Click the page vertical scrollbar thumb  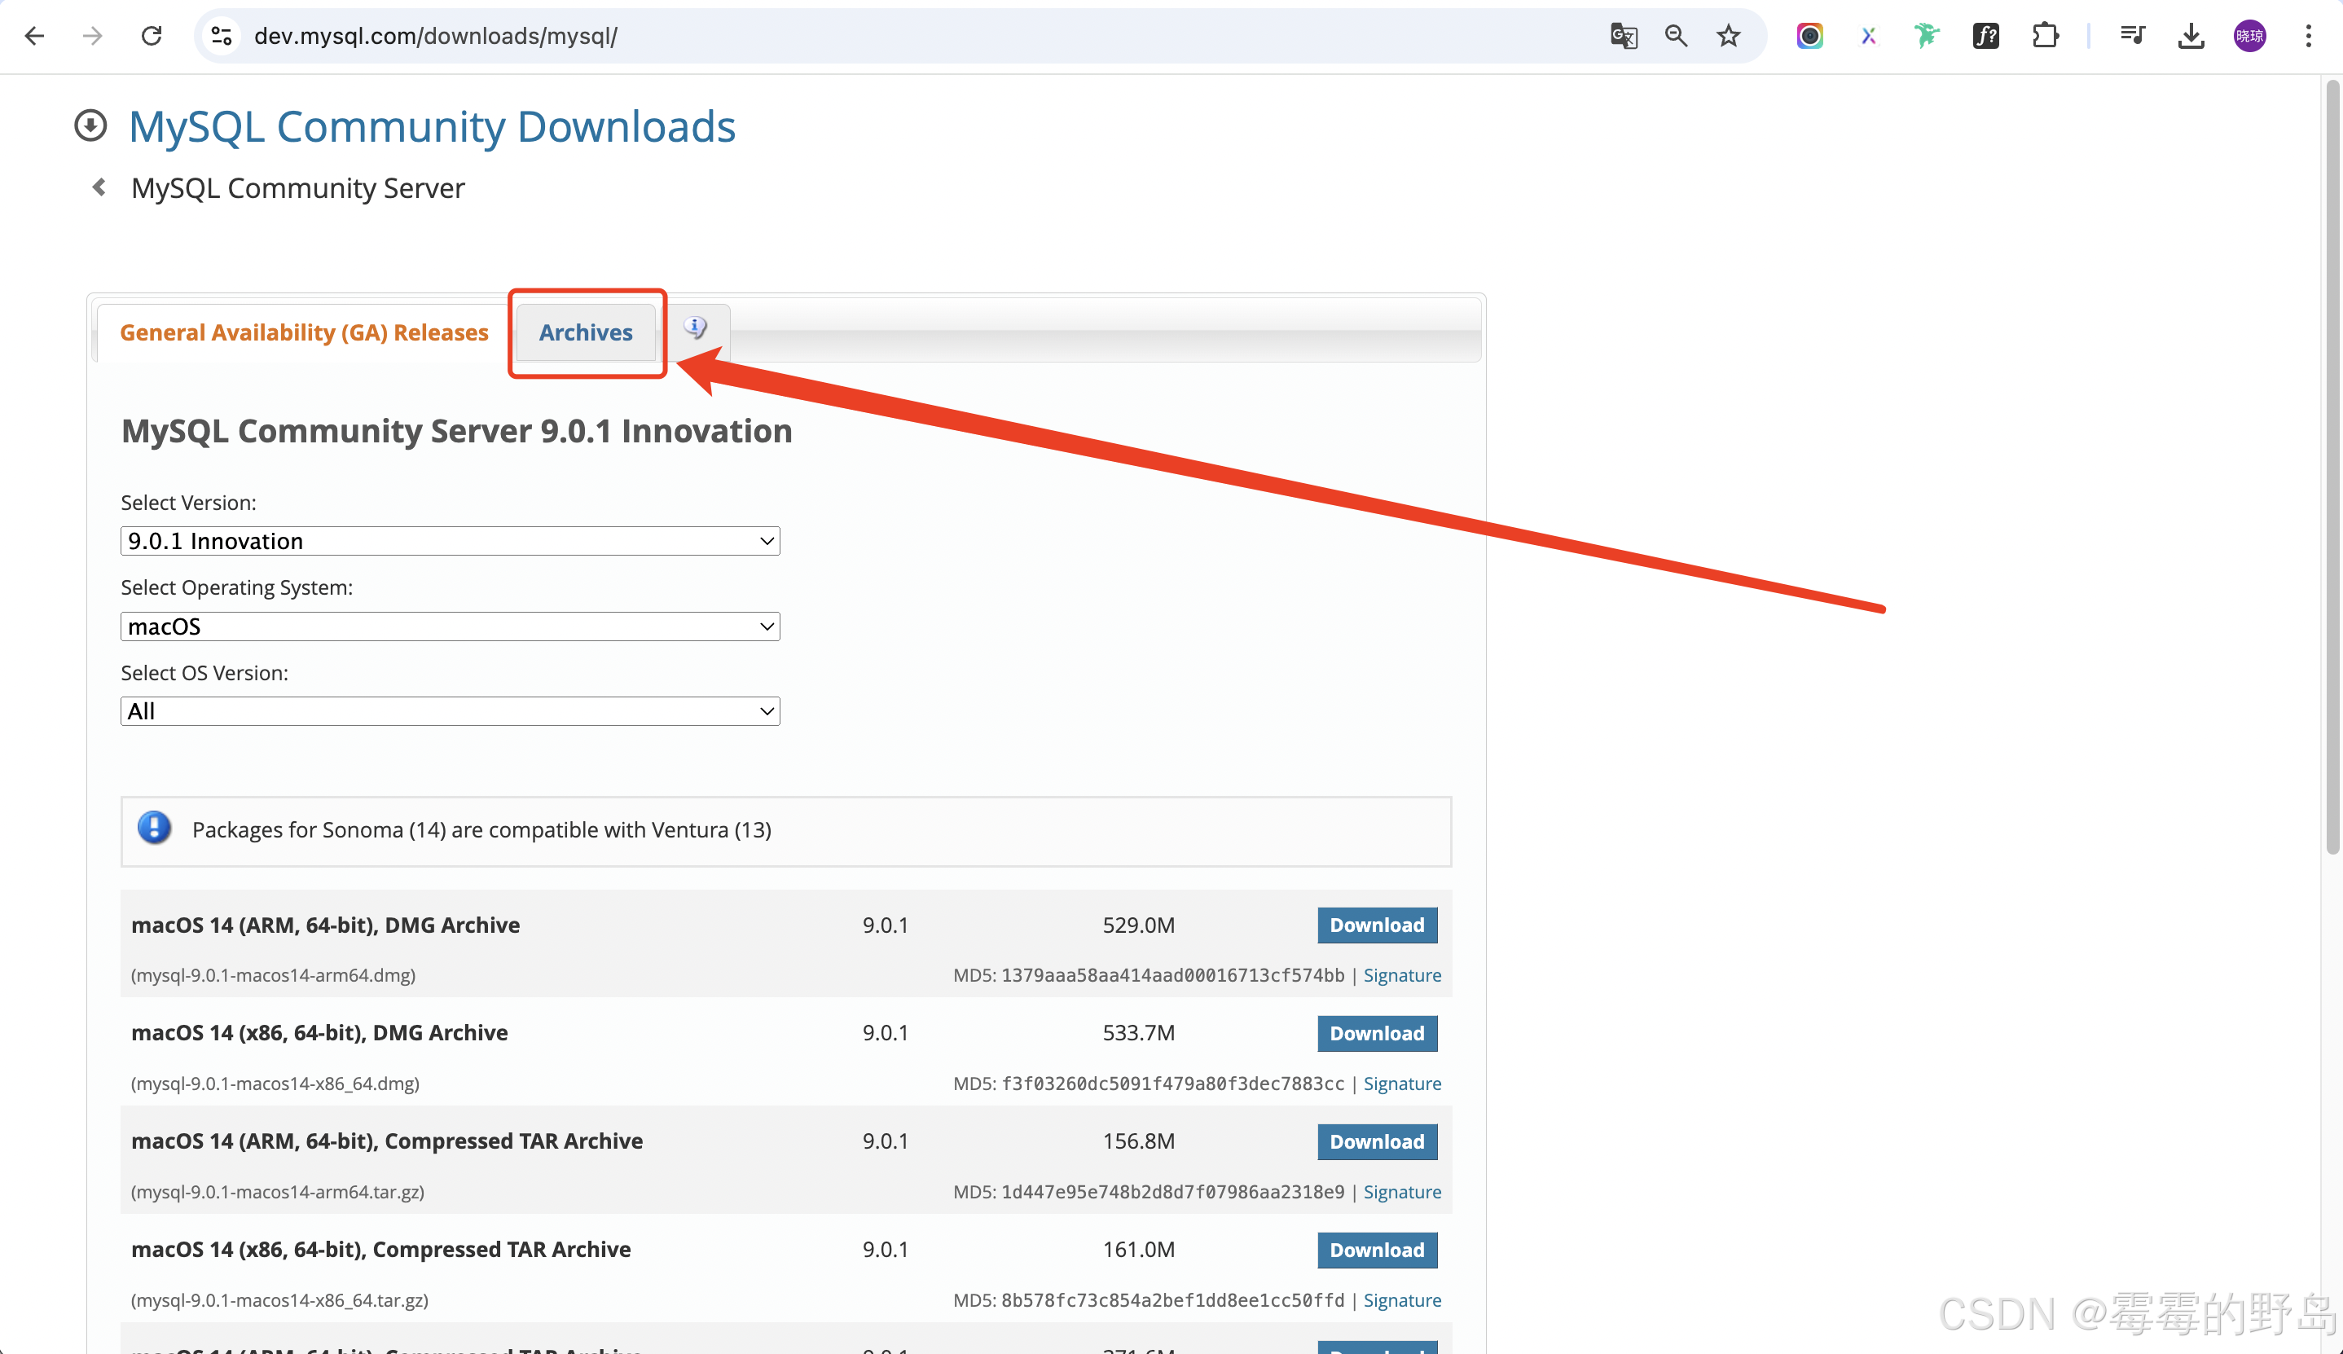[x=2332, y=465]
